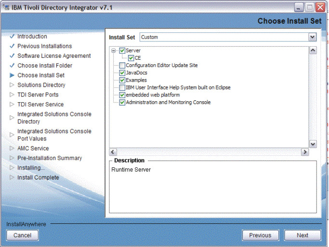The height and width of the screenshot is (247, 329).
Task: Select the Examples tree label
Action: [x=136, y=80]
